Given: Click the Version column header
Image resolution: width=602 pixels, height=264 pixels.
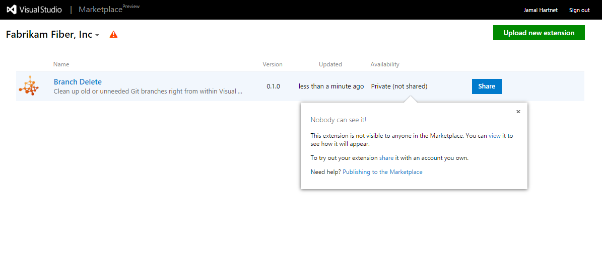Looking at the screenshot, I should click(273, 64).
